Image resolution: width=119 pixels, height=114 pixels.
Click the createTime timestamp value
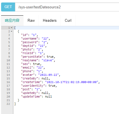pyautogui.click(x=72, y=82)
